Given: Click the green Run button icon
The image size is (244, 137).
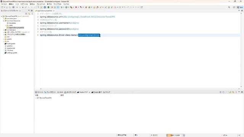Looking at the screenshot, I should coord(66,7).
